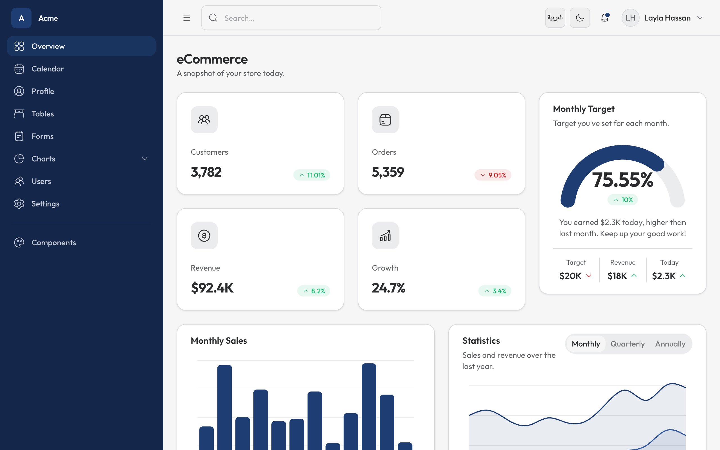Click the 11.01% customers badge

(x=312, y=175)
